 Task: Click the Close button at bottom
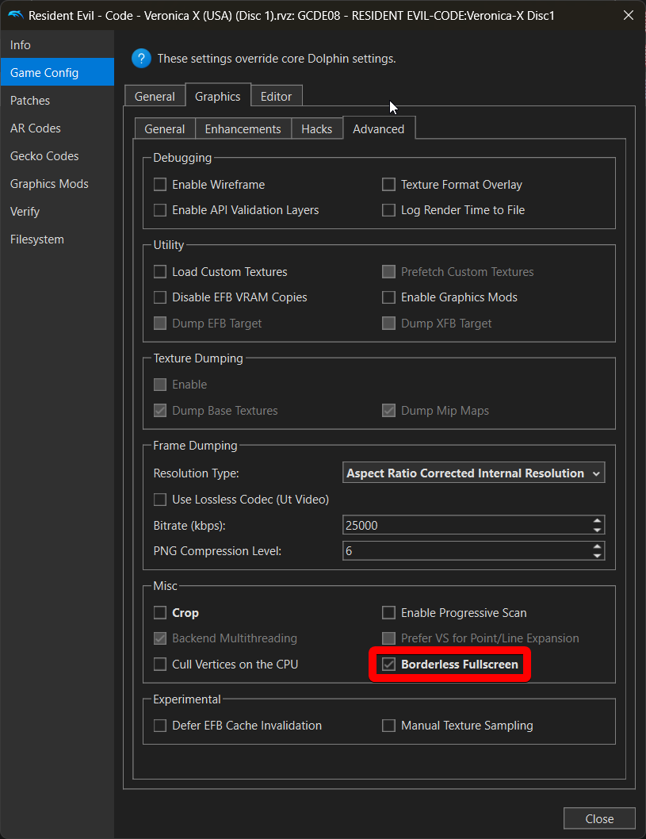[599, 818]
